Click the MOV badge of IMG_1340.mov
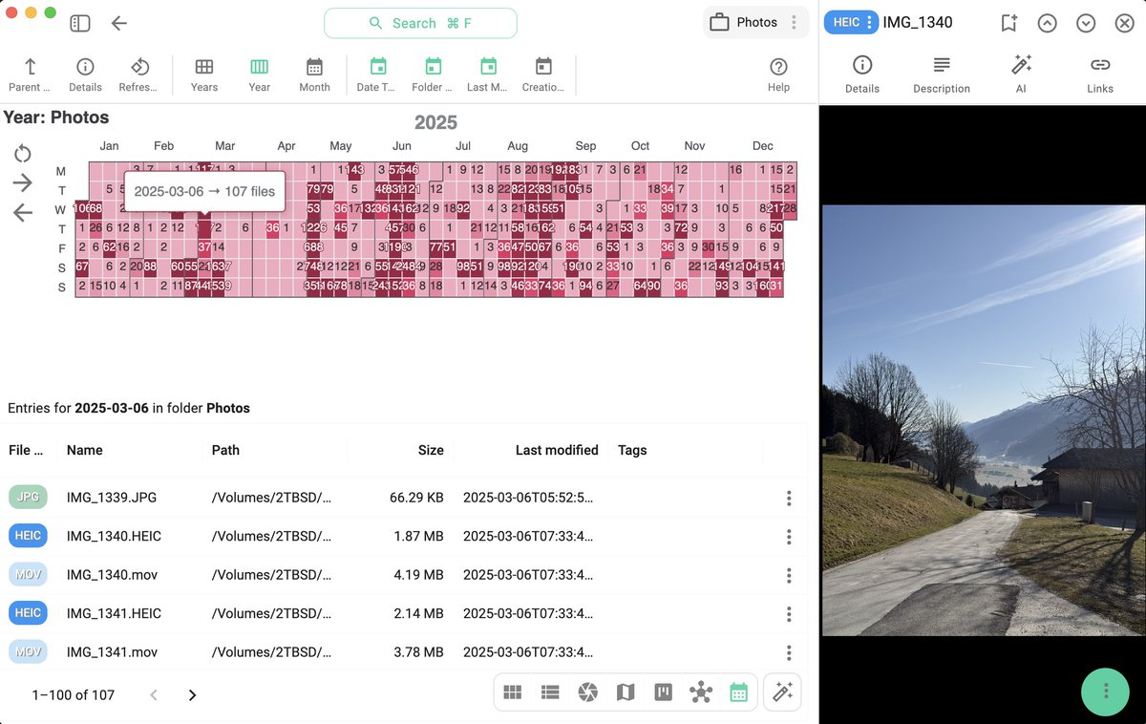This screenshot has height=724, width=1146. (28, 574)
